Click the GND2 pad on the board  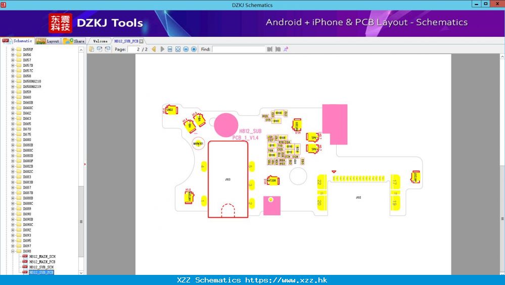tap(170, 110)
